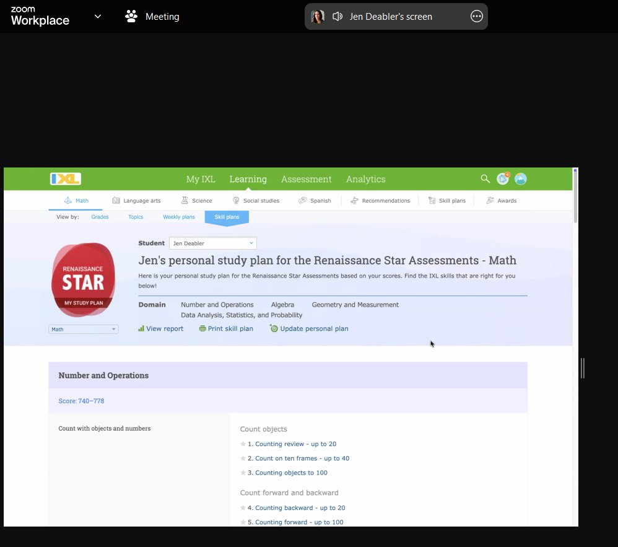Click the Renaissance STAR study plan badge

(83, 279)
